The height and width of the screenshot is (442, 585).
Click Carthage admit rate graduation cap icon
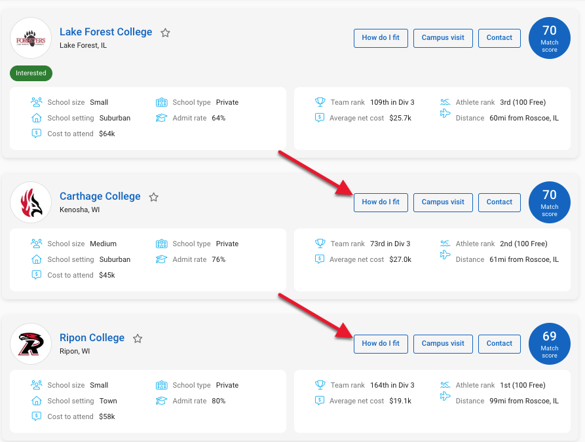161,259
